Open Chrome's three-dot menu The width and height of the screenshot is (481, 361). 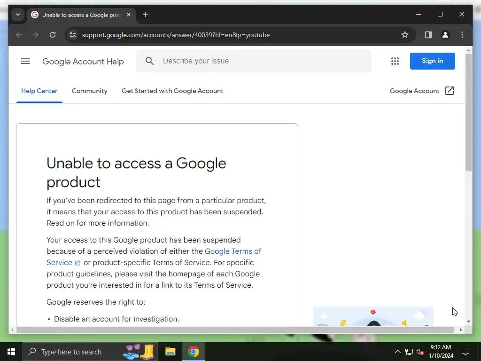click(462, 35)
